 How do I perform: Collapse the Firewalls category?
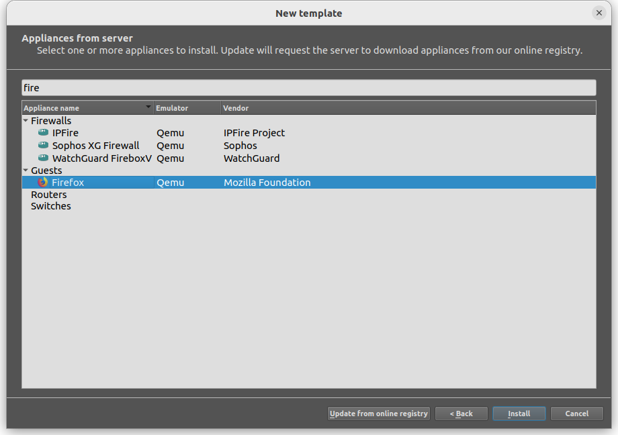(x=26, y=121)
